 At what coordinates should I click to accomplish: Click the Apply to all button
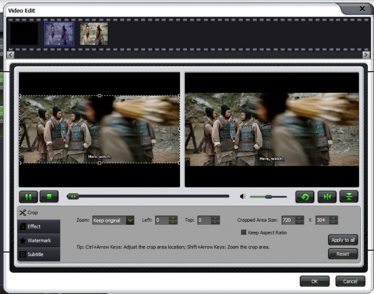click(343, 240)
